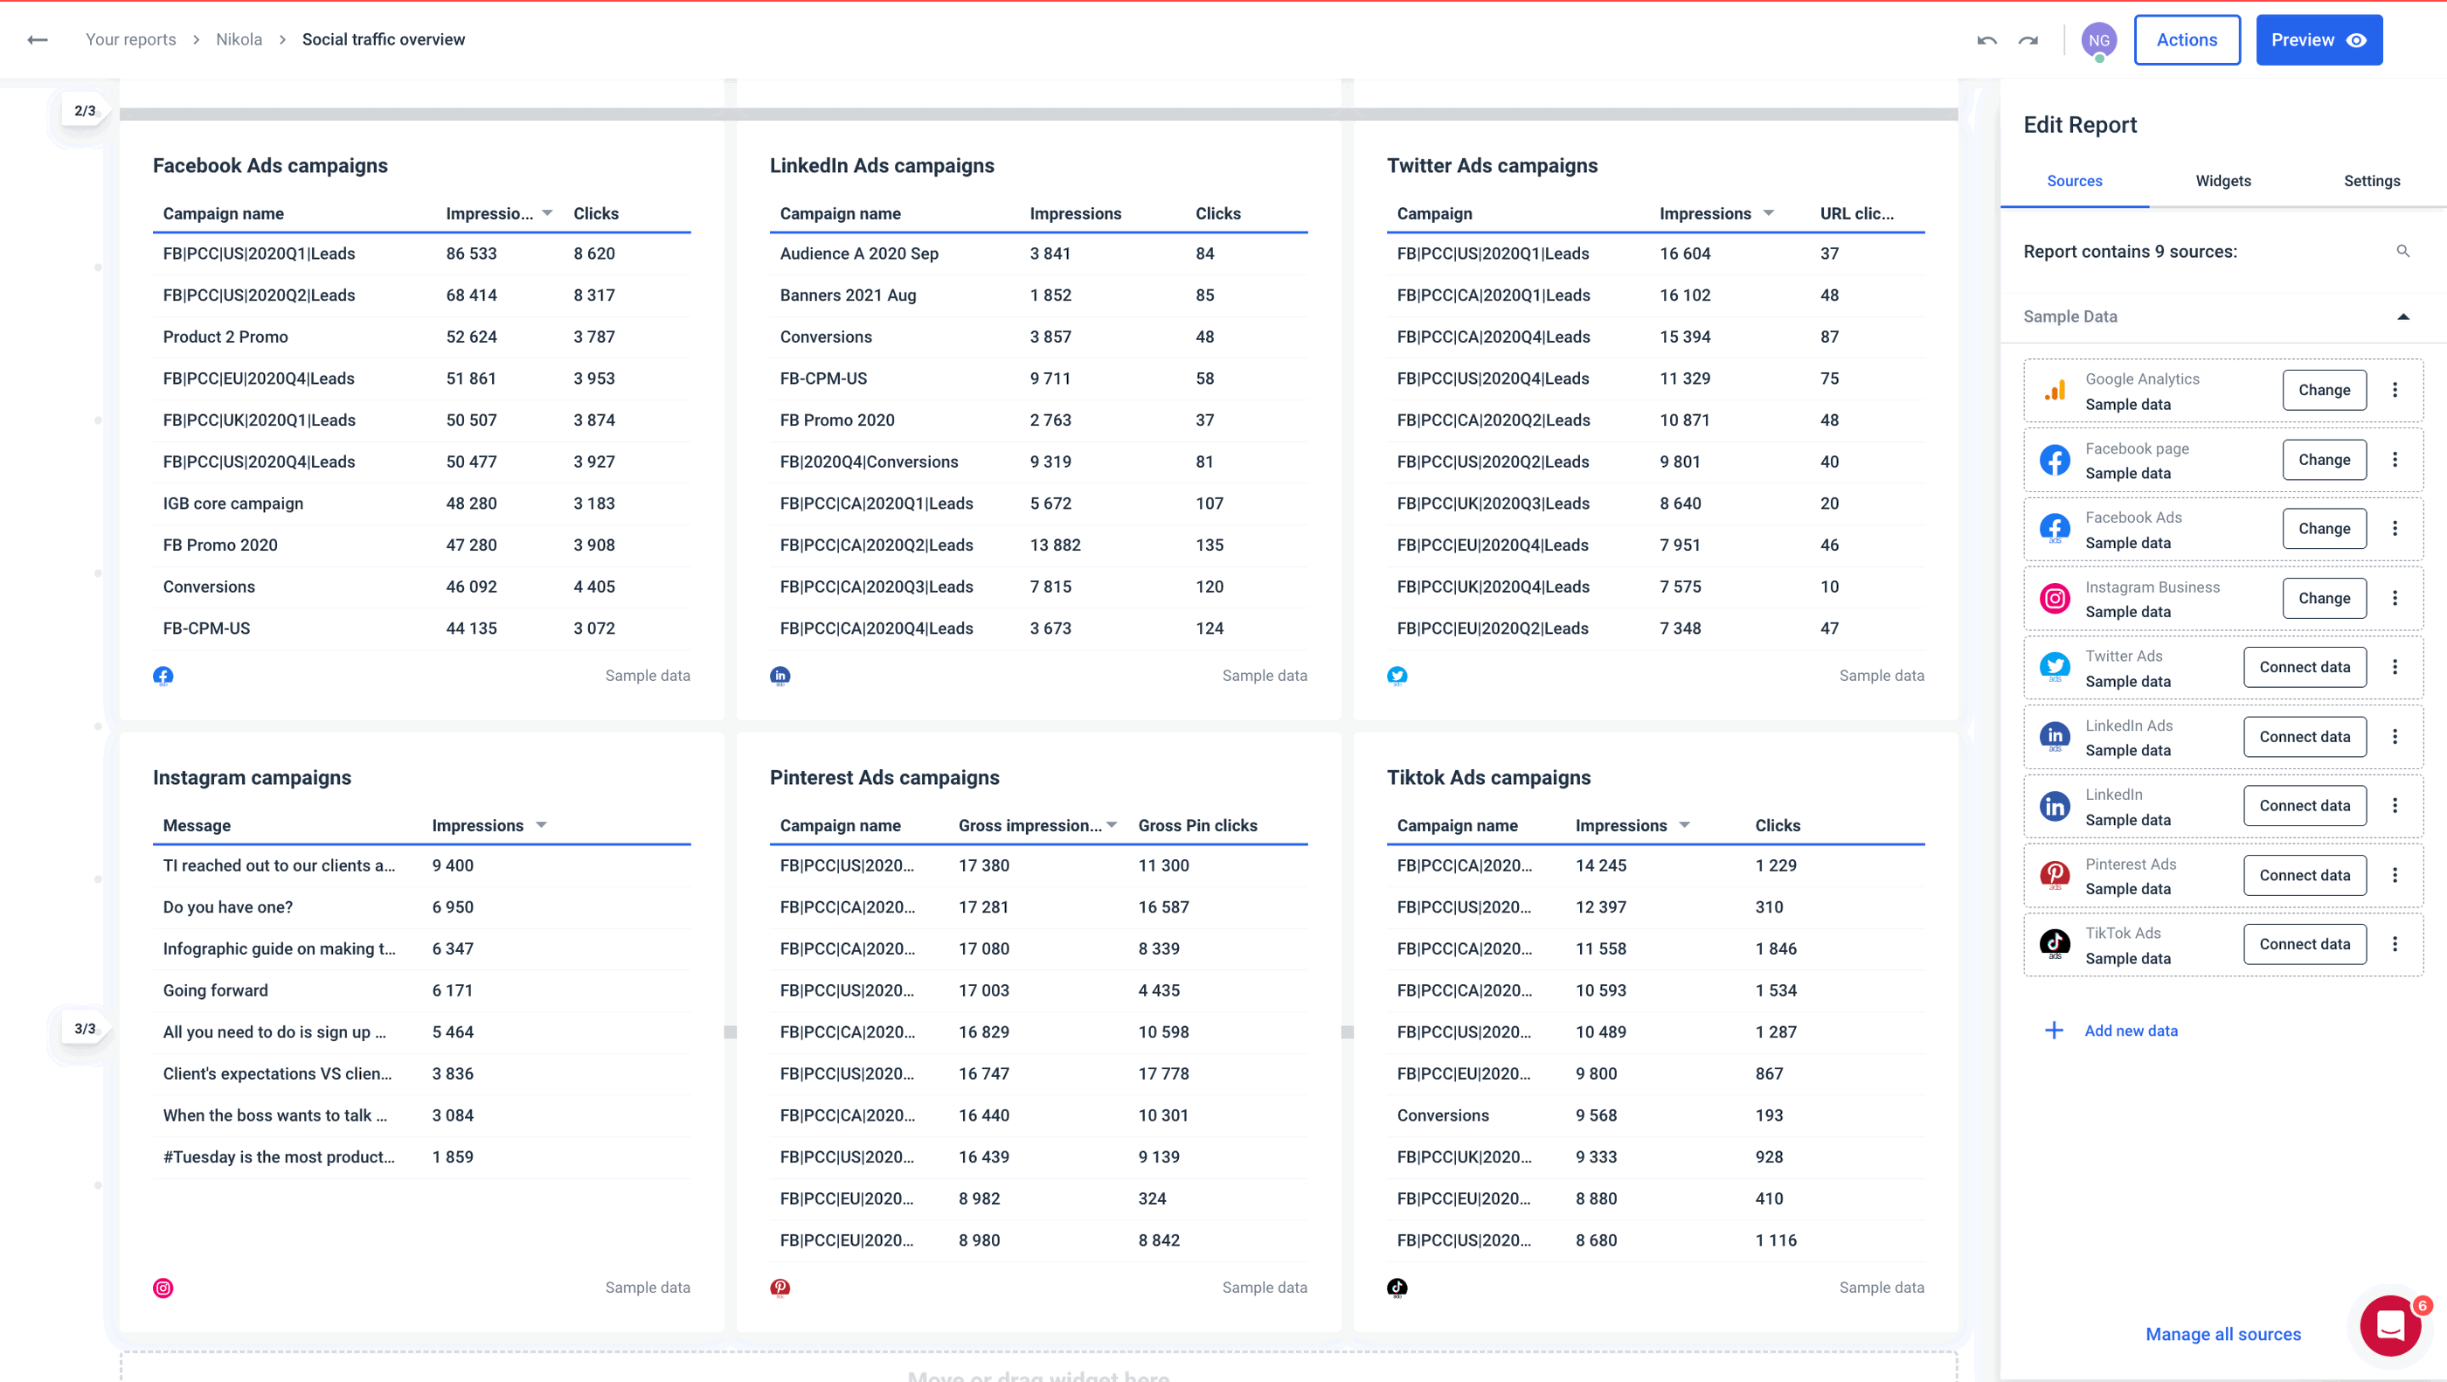Click the TikTok icon below Tiktok Ads campaigns
Image resolution: width=2447 pixels, height=1382 pixels.
tap(1397, 1287)
